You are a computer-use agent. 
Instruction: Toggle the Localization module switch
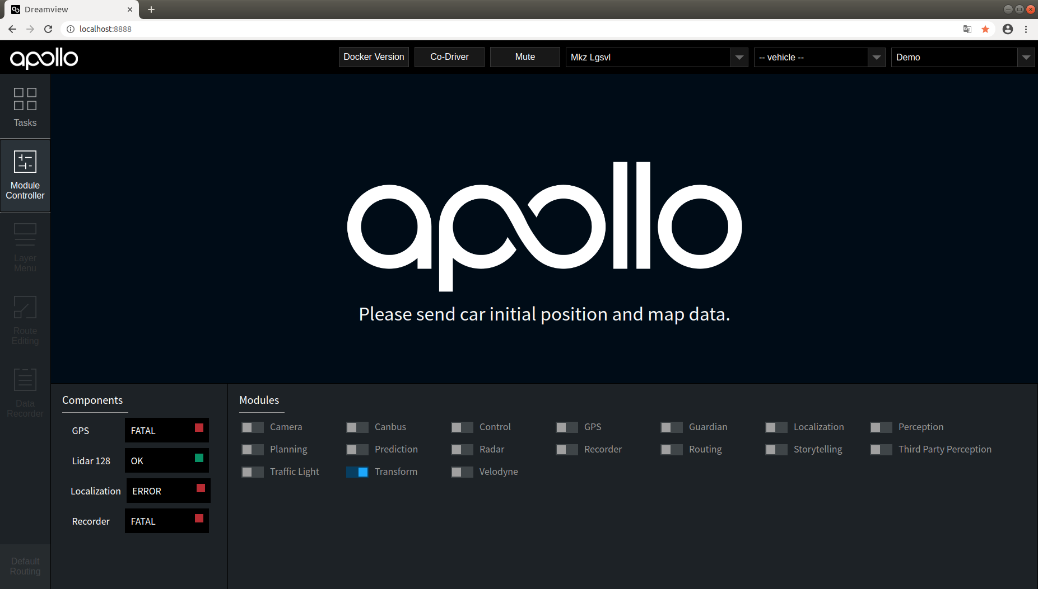point(776,427)
